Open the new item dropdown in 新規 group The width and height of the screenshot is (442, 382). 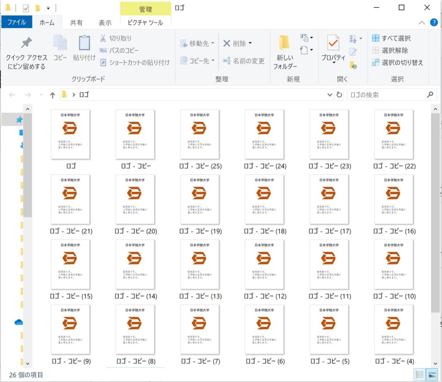click(x=307, y=38)
